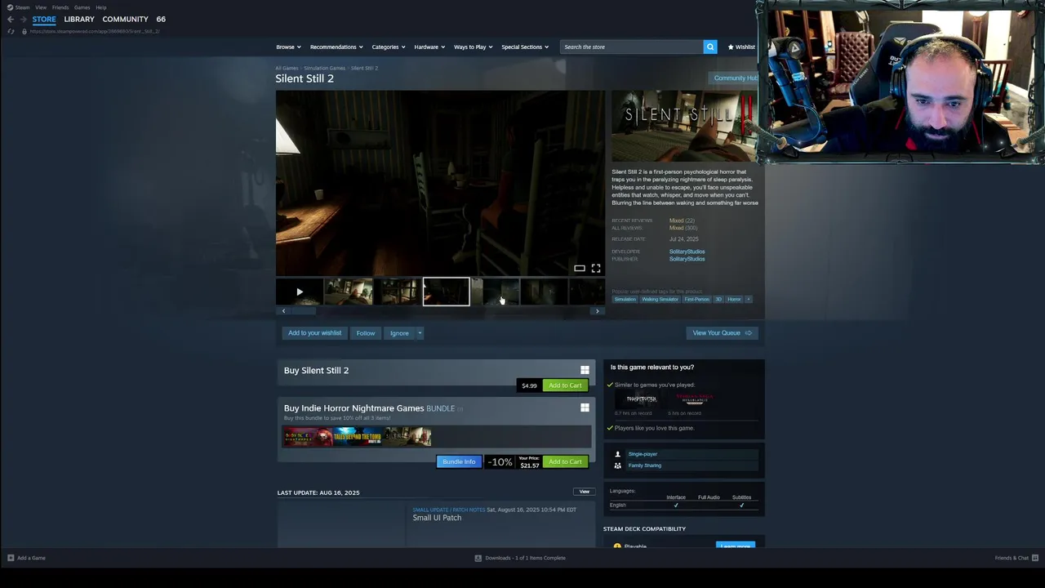The height and width of the screenshot is (588, 1045).
Task: Expand the Hardware menu
Action: click(x=429, y=47)
